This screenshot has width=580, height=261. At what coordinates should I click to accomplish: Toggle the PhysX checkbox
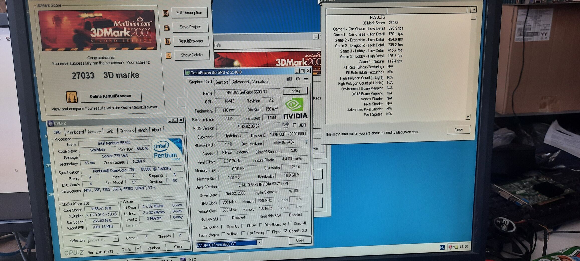(268, 232)
